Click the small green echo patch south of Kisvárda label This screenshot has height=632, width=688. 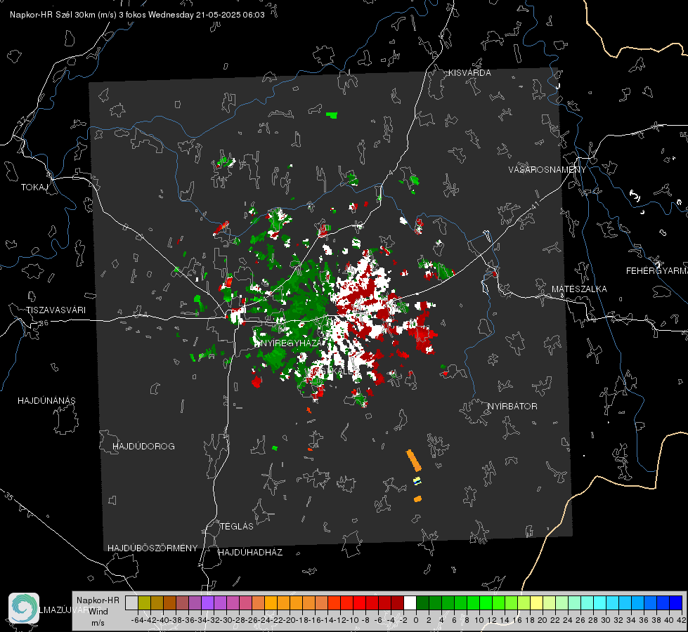pos(332,115)
